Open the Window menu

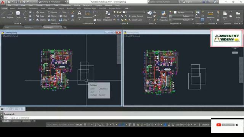click(108, 5)
